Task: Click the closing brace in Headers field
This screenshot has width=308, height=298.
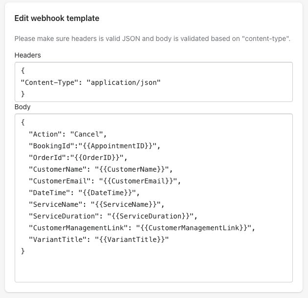Action: (23, 94)
